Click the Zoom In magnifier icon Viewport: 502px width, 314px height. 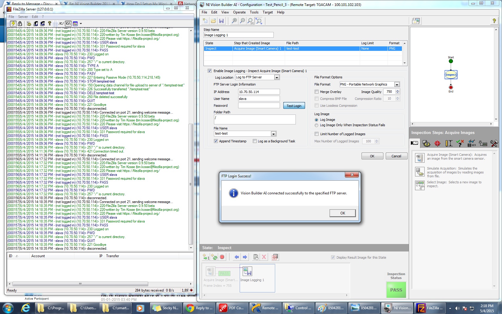coord(235,21)
